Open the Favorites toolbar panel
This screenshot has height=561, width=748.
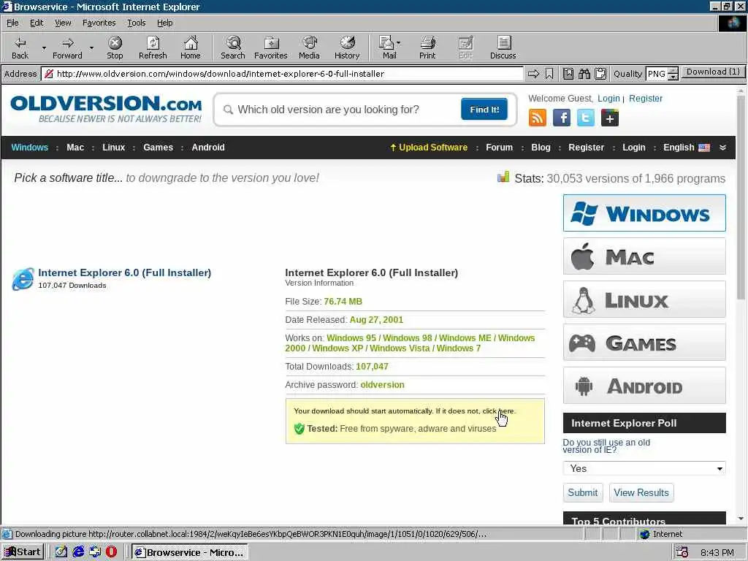[x=270, y=47]
